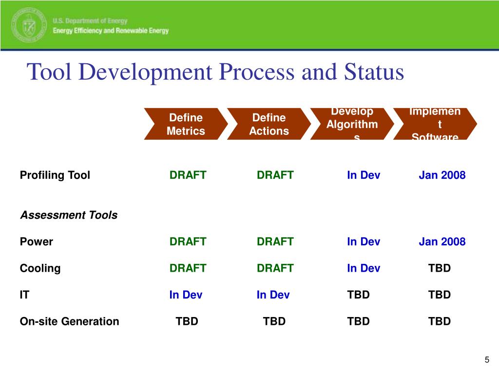Select Cooling row's Define Metrics 'DRAFT' status
This screenshot has width=499, height=374.
(188, 268)
